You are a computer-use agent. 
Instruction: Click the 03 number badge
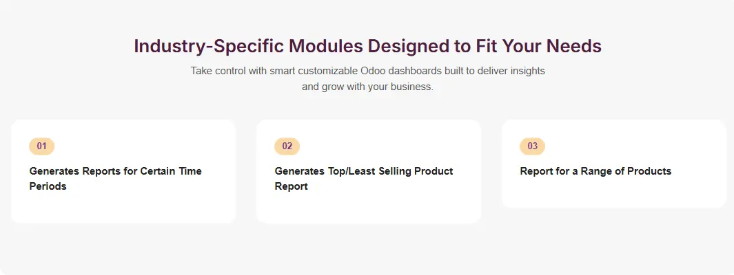pyautogui.click(x=532, y=146)
